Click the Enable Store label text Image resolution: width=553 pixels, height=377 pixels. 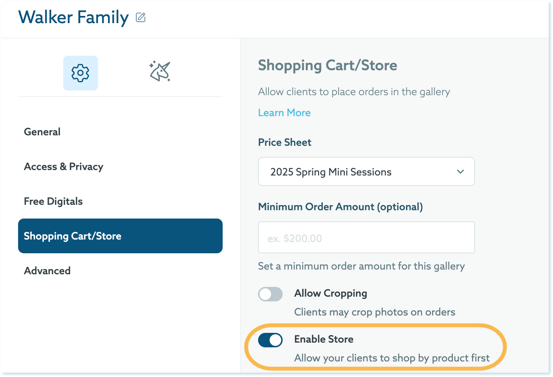tap(324, 339)
